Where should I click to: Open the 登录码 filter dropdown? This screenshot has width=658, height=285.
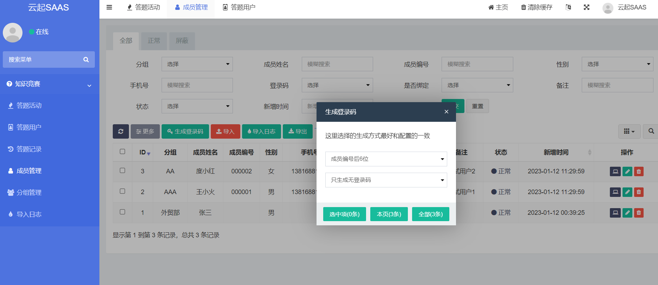tap(337, 85)
